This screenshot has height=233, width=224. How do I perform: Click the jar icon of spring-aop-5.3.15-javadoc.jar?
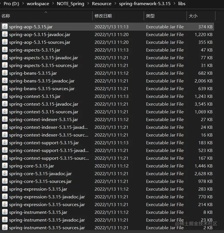(x=5, y=34)
